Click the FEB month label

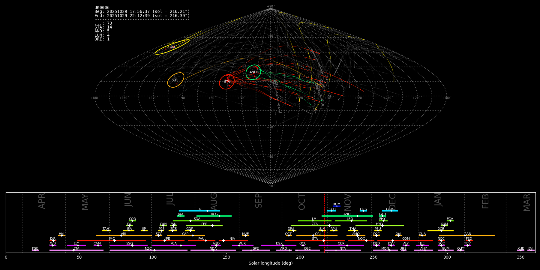(x=485, y=201)
